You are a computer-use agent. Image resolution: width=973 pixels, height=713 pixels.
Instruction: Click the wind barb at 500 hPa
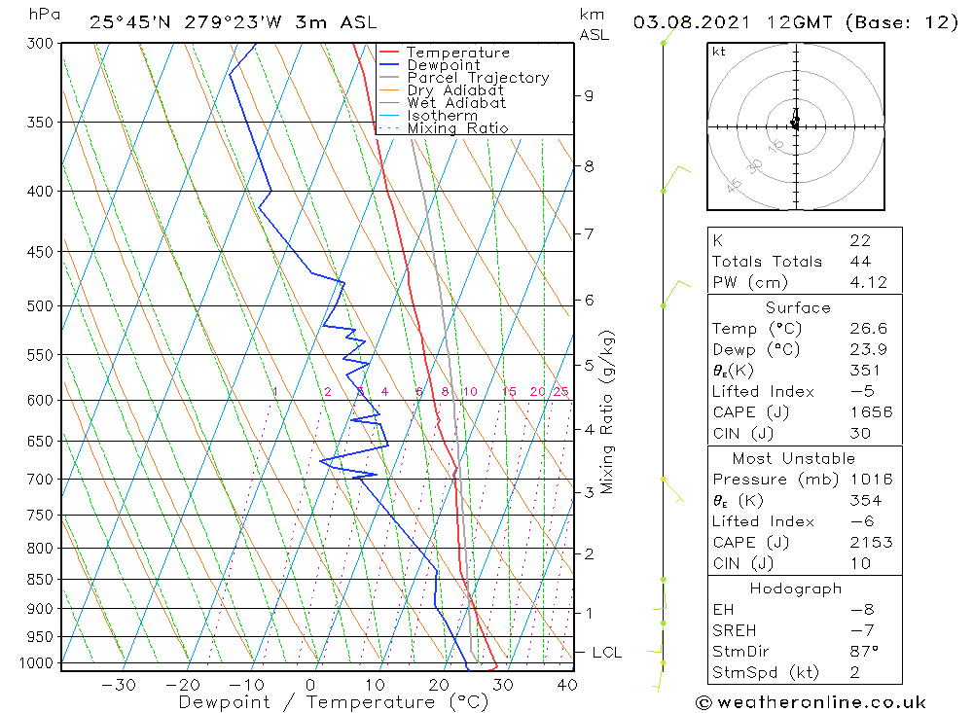click(676, 294)
